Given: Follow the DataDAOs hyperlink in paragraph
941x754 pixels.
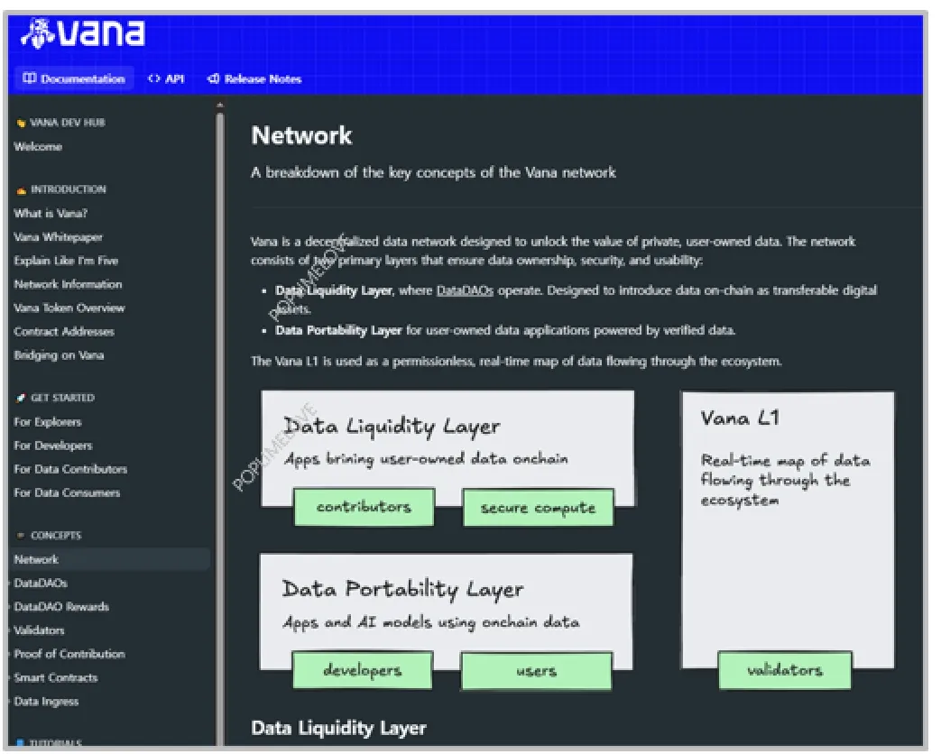Looking at the screenshot, I should tap(465, 290).
